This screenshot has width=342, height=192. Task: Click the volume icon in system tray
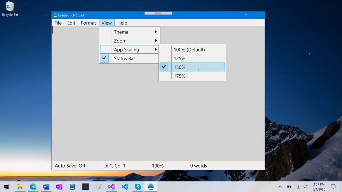(x=305, y=187)
